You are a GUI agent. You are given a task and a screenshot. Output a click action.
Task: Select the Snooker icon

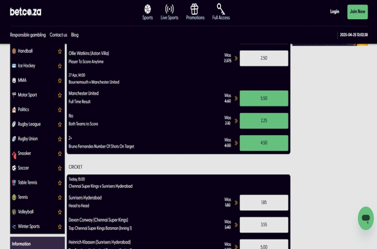(x=14, y=155)
